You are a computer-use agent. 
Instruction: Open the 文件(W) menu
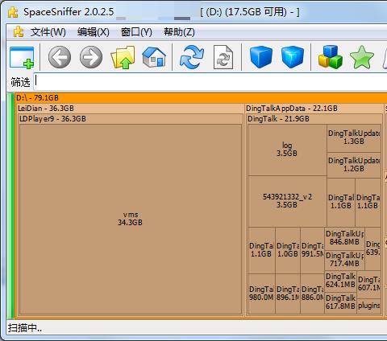tap(48, 32)
